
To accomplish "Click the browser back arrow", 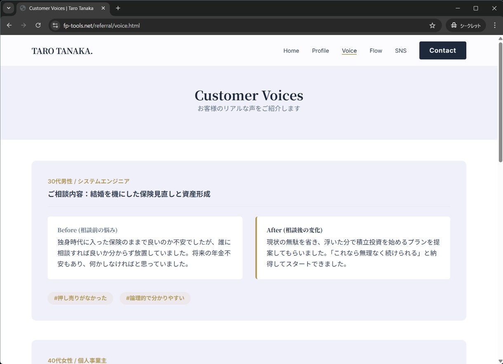I will click(x=9, y=26).
